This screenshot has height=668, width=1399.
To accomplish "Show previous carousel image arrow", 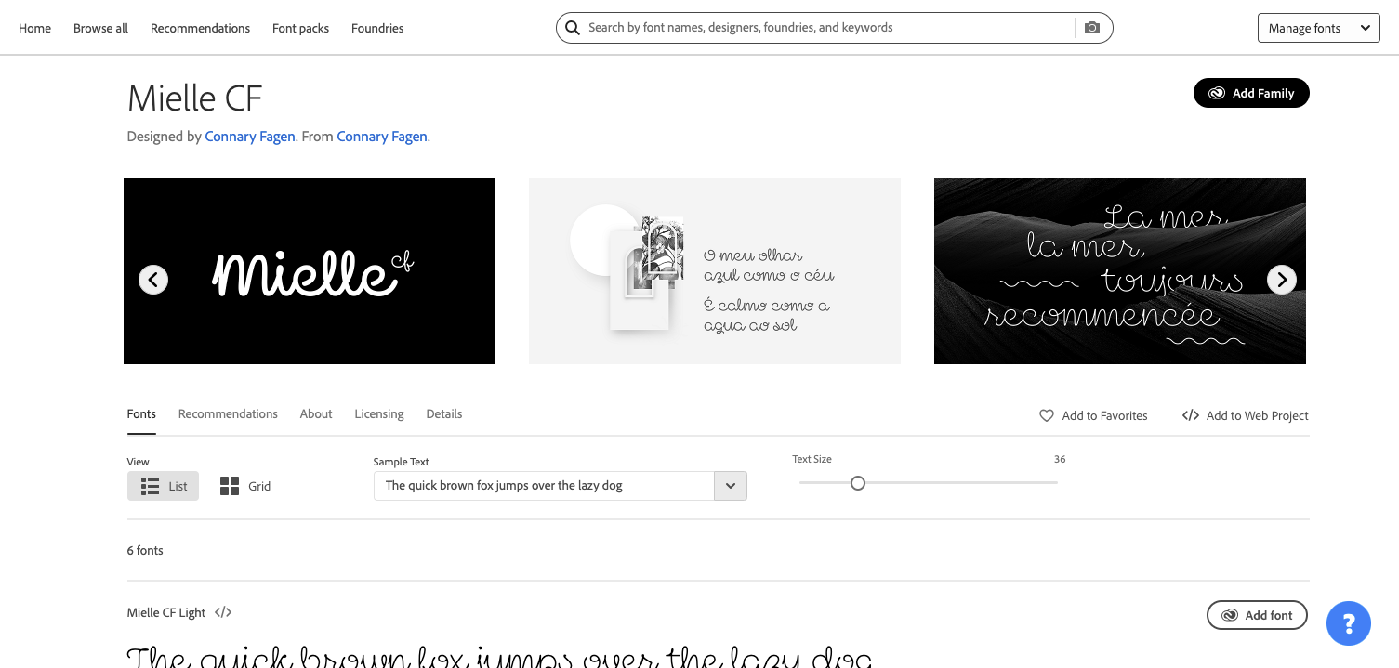I will 153,280.
